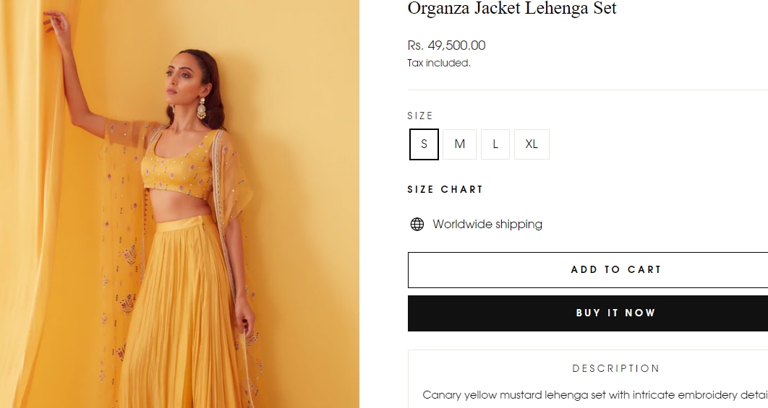This screenshot has width=768, height=408.
Task: Click the model's chandelier earring in photo
Action: [200, 109]
